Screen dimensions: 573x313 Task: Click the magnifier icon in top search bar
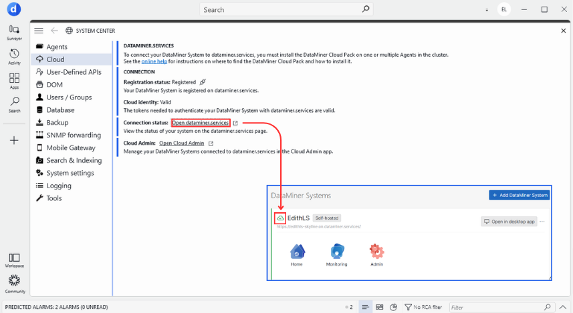[x=366, y=9]
